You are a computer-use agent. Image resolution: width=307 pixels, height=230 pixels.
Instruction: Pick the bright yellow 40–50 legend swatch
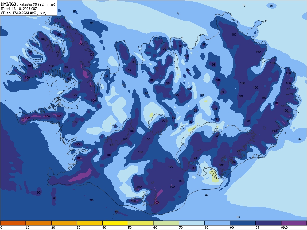point(115,223)
